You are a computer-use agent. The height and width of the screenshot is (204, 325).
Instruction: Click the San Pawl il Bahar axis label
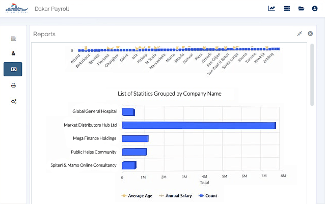(218, 64)
